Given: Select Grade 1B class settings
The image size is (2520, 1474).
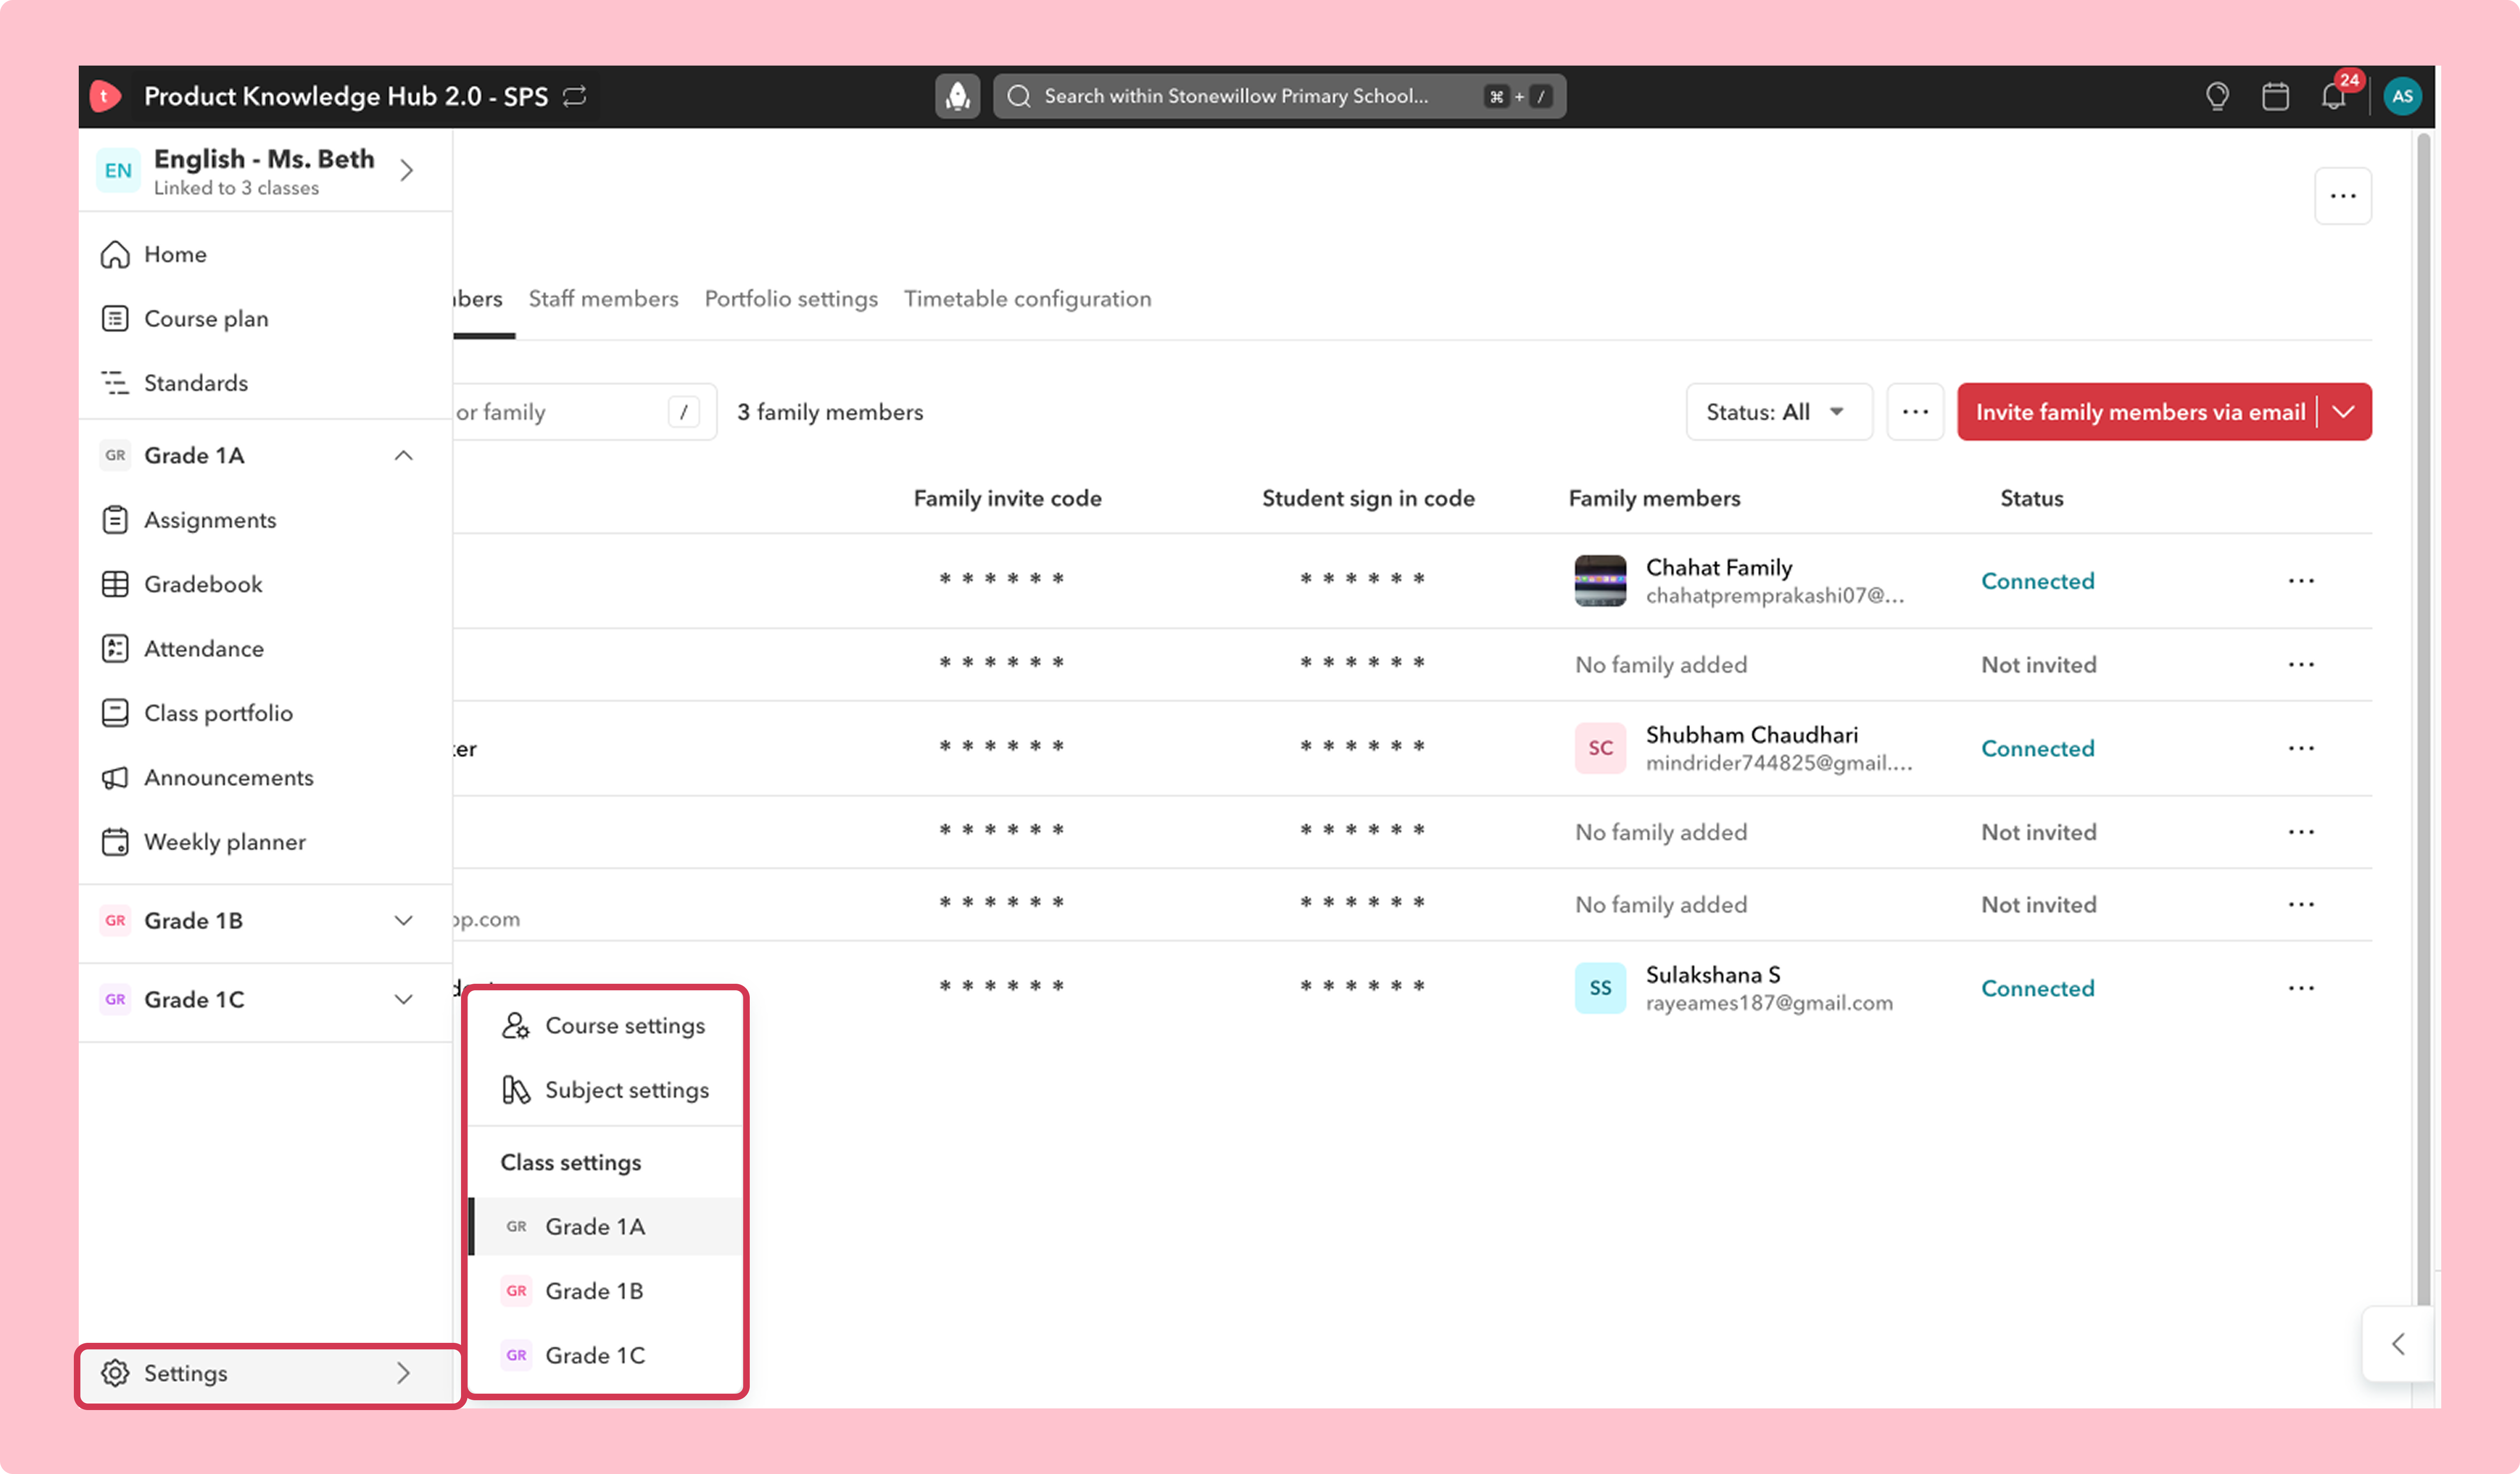Looking at the screenshot, I should point(606,1291).
